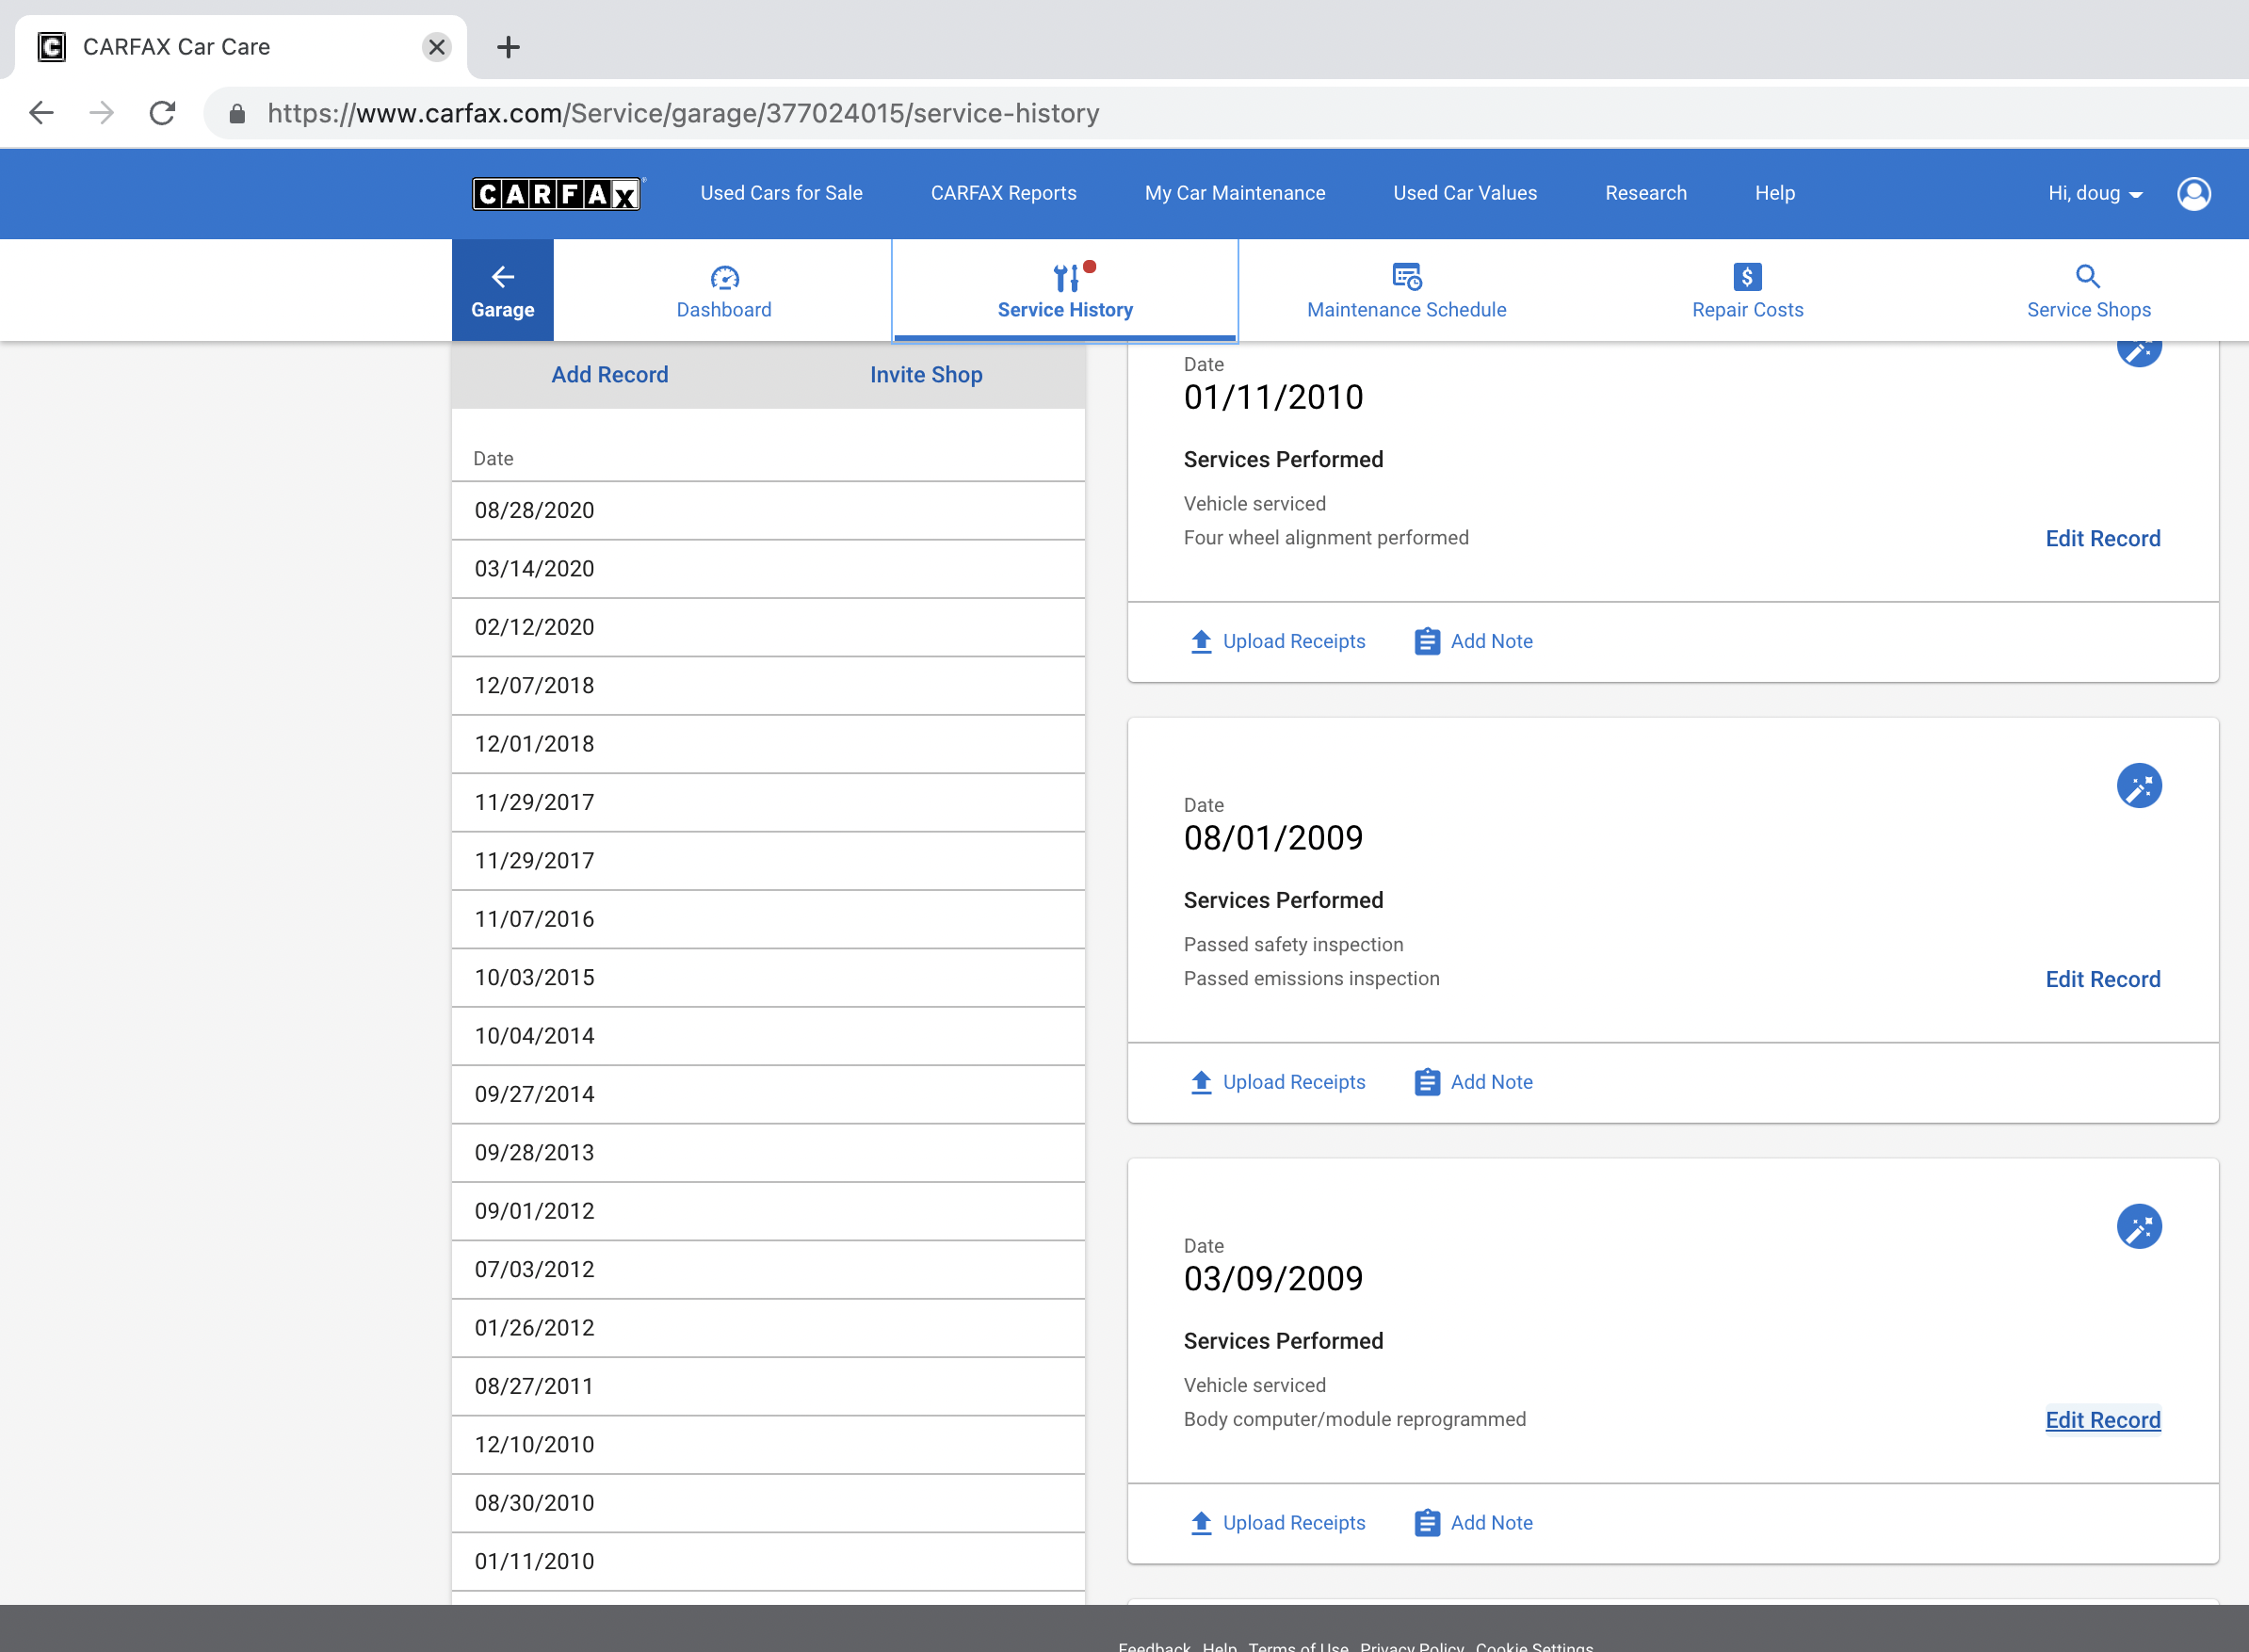This screenshot has width=2249, height=1652.
Task: Click the browser back arrow
Action: pyautogui.click(x=41, y=113)
